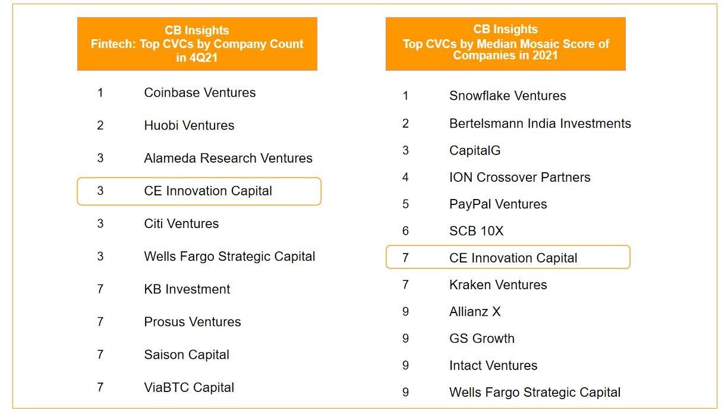This screenshot has height=414, width=728.
Task: Select Citi Ventures entry
Action: 181,224
